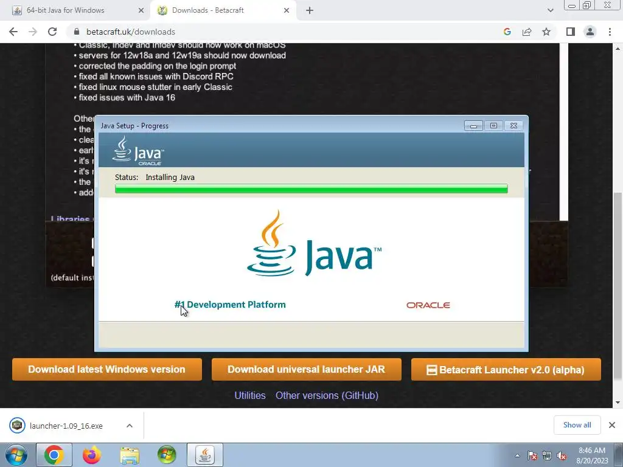The image size is (623, 467).
Task: Open the Utilities link
Action: tap(250, 395)
